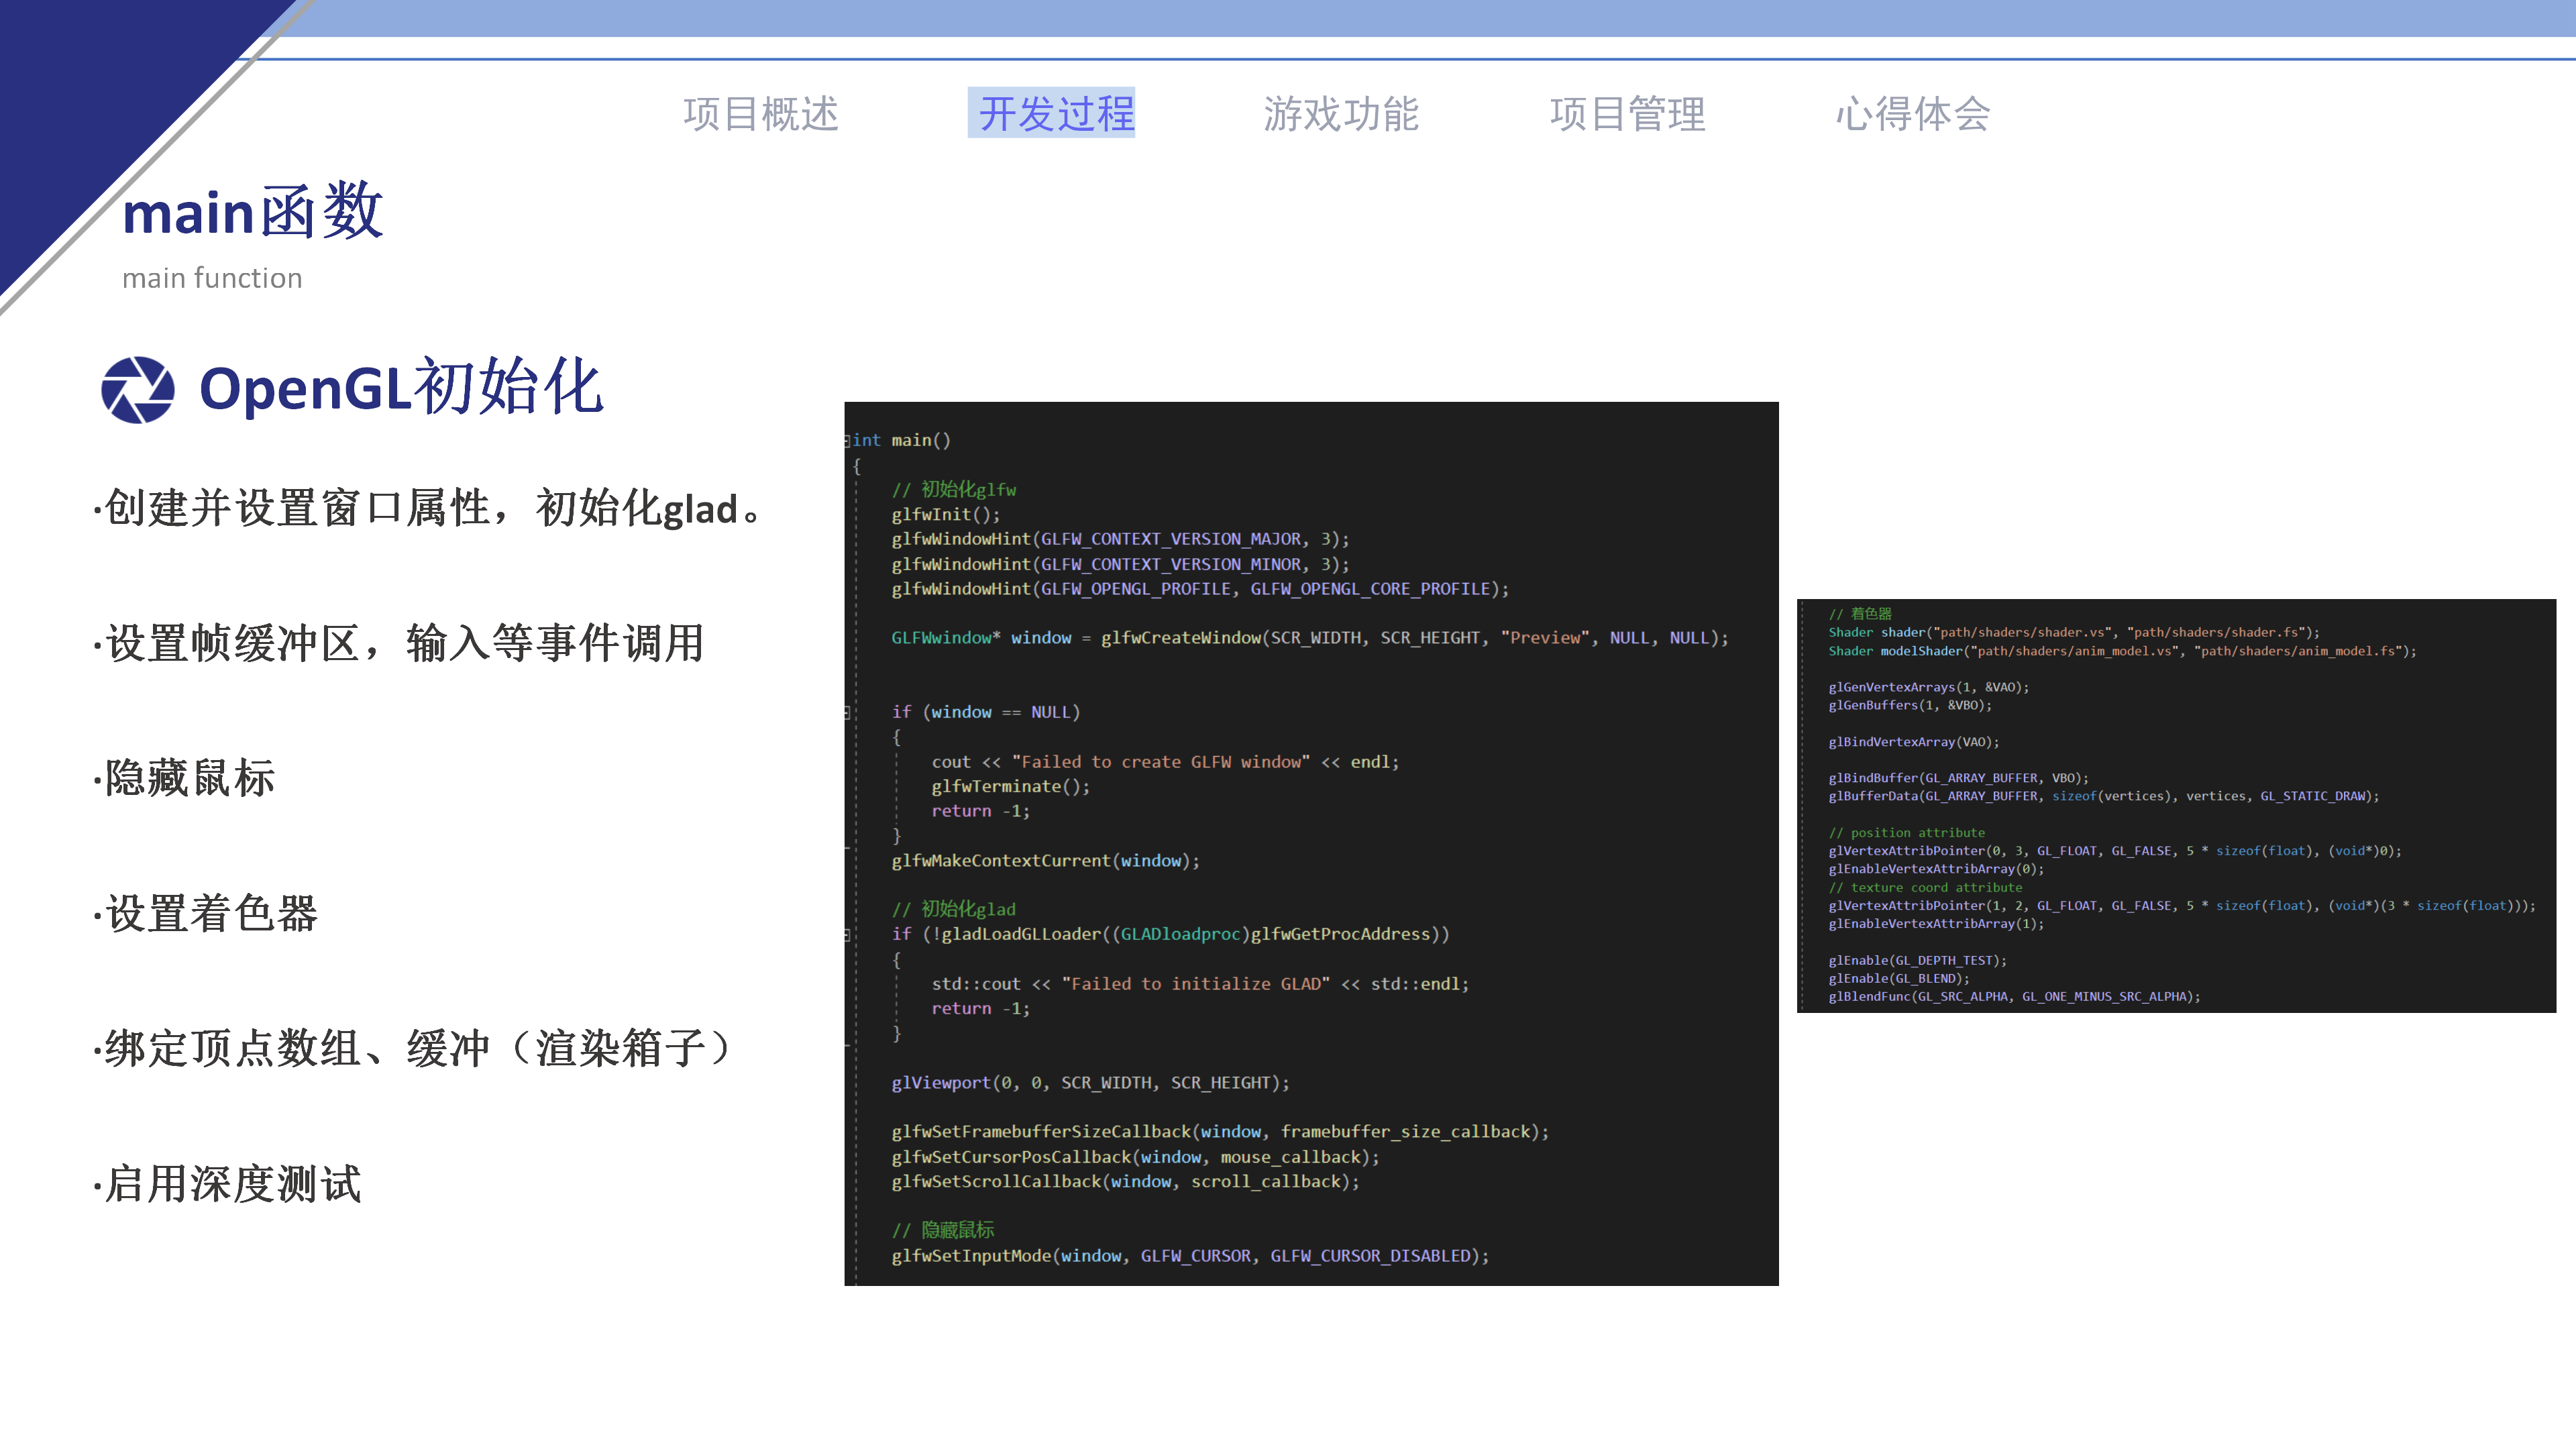Switch to the 项目概述 tab
Screen dimensions: 2576x1449
click(x=761, y=113)
